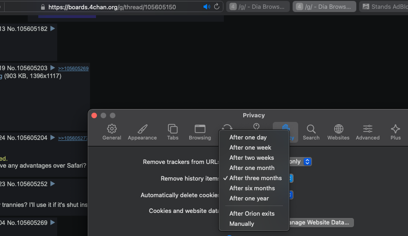This screenshot has width=408, height=236.
Task: Close the Privacy preferences window
Action: [x=94, y=115]
